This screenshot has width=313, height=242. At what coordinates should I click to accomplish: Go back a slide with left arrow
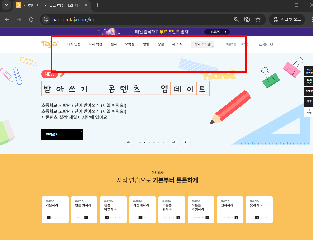click(129, 142)
